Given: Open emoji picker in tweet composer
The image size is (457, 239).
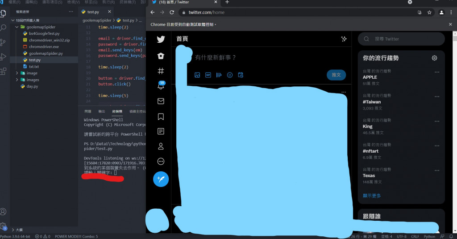Looking at the screenshot, I should pos(230,75).
